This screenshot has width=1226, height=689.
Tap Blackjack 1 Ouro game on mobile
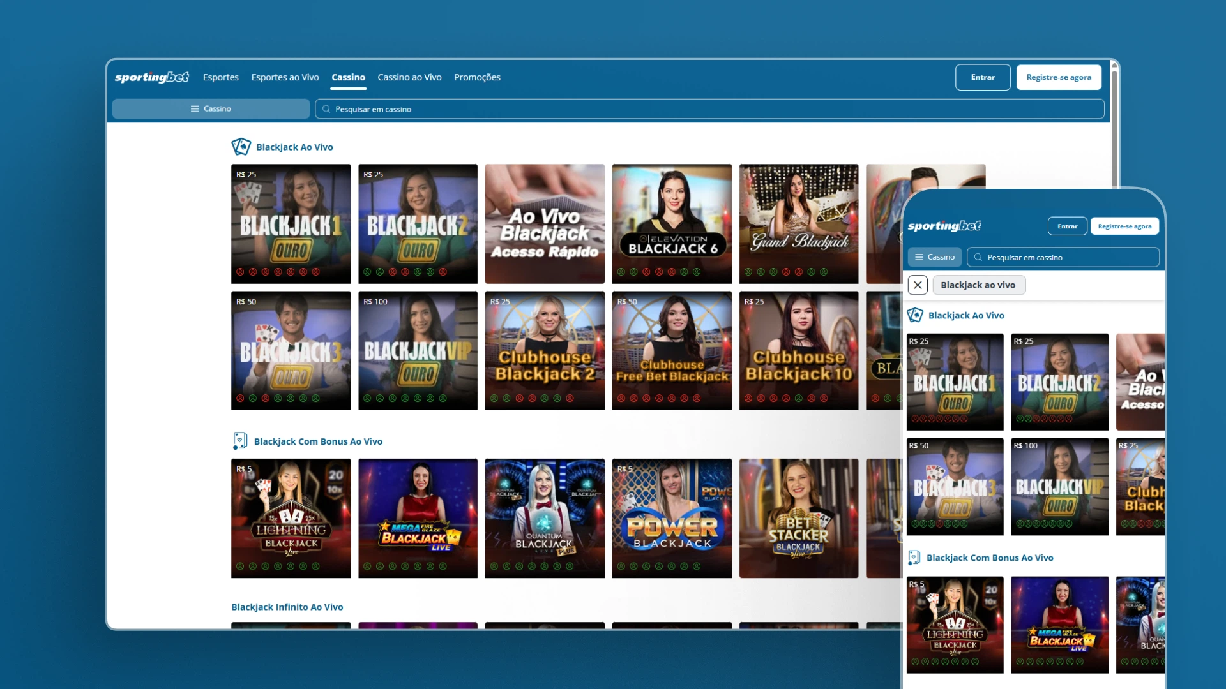955,382
